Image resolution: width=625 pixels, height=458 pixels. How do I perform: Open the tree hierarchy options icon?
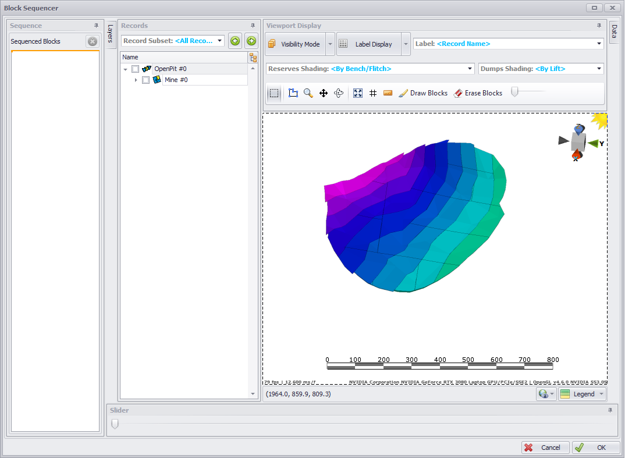253,58
